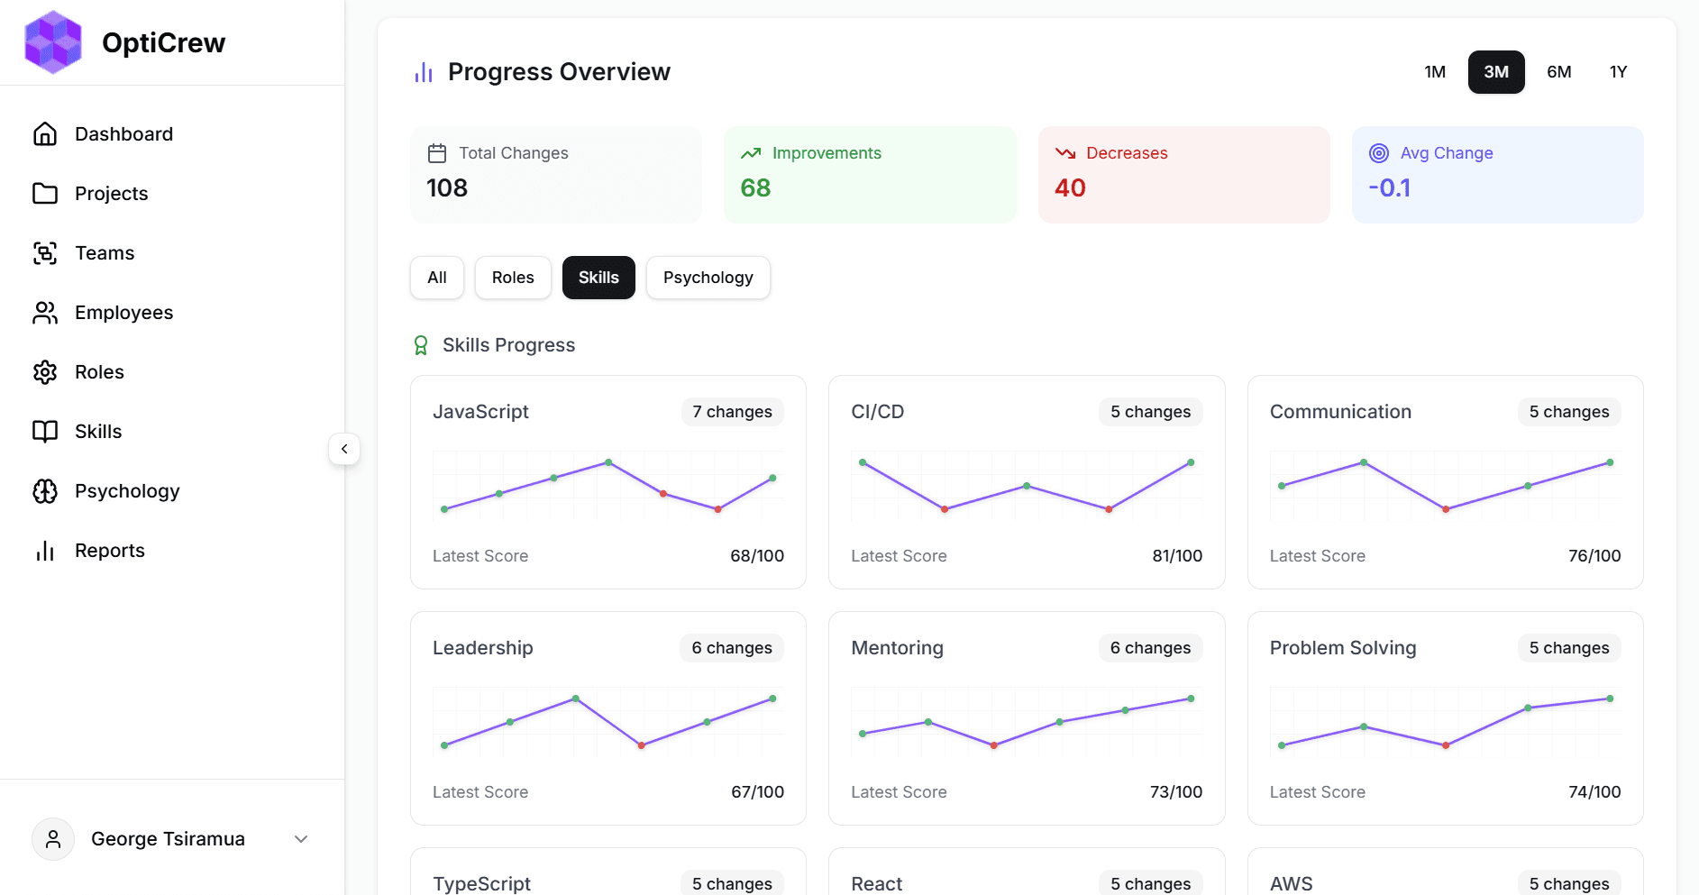This screenshot has height=895, width=1699.
Task: Open Teams from the sidebar menu
Action: point(45,252)
